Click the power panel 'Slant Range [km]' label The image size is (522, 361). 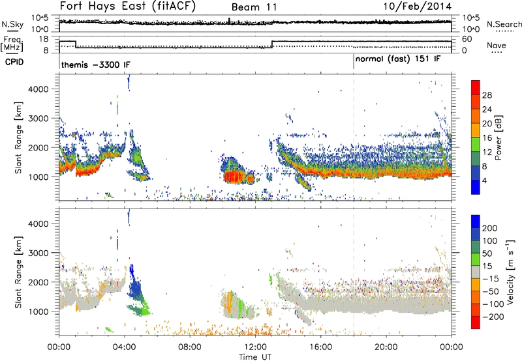tap(18, 137)
